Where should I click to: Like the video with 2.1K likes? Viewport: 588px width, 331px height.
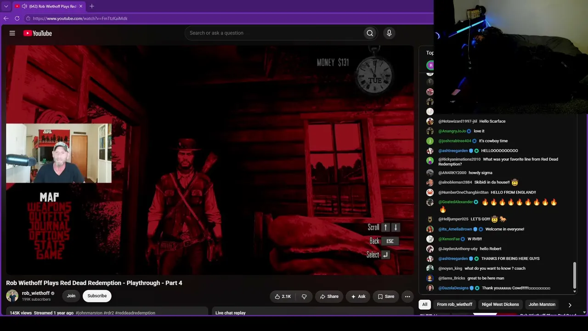(x=283, y=297)
